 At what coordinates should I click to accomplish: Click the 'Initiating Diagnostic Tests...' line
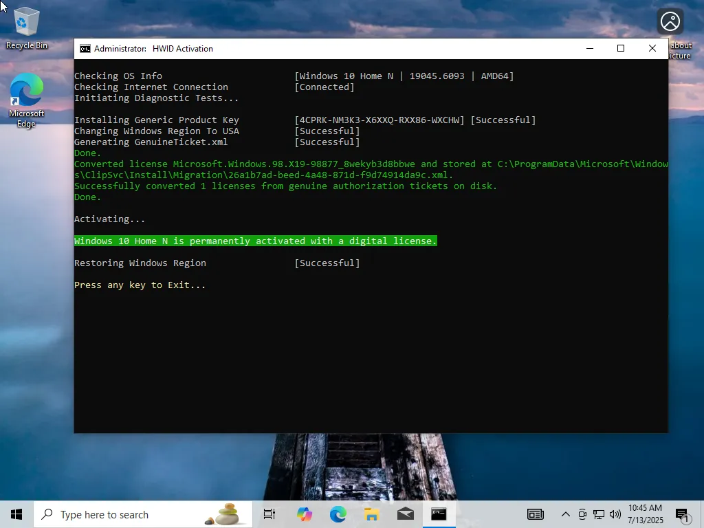pyautogui.click(x=156, y=98)
